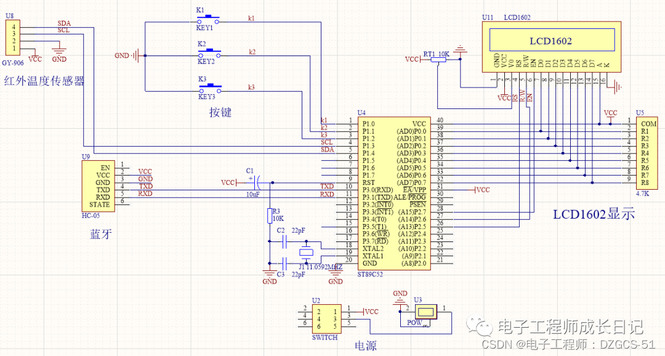The image size is (665, 356).
Task: Click the PSEN pin label on U4
Action: tap(417, 204)
